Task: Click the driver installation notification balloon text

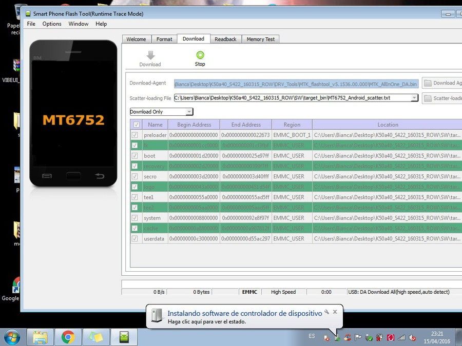Action: 245,314
